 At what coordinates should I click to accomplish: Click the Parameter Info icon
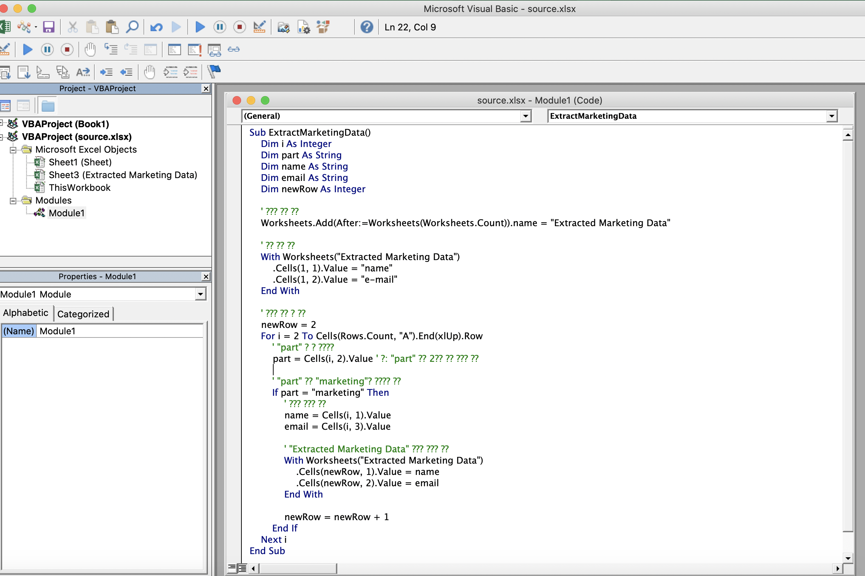(x=63, y=72)
